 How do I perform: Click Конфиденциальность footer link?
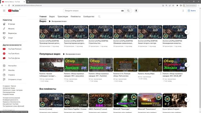coord(10,100)
